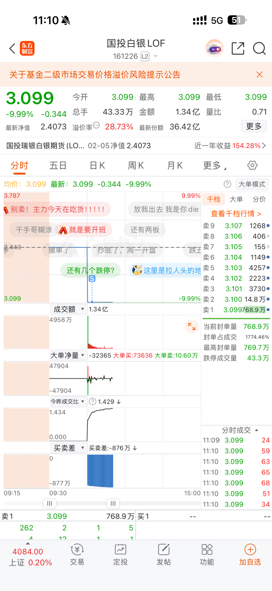
Task: Tap the 11:09 3.099 trade record
Action: 236,440
